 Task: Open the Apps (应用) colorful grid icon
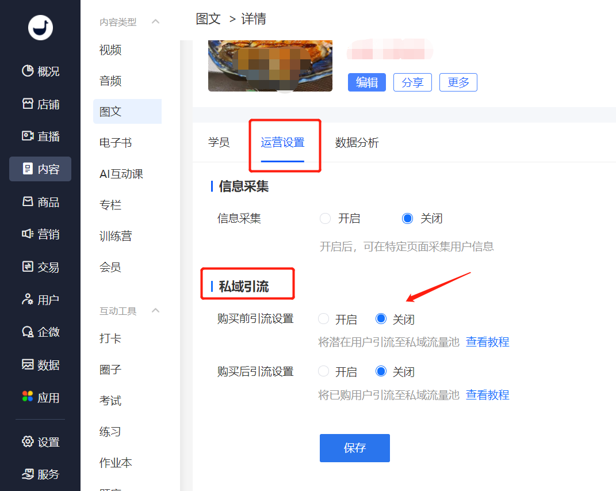28,397
